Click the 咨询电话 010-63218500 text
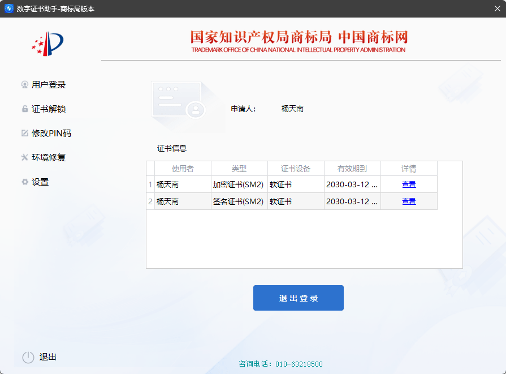 (x=280, y=364)
